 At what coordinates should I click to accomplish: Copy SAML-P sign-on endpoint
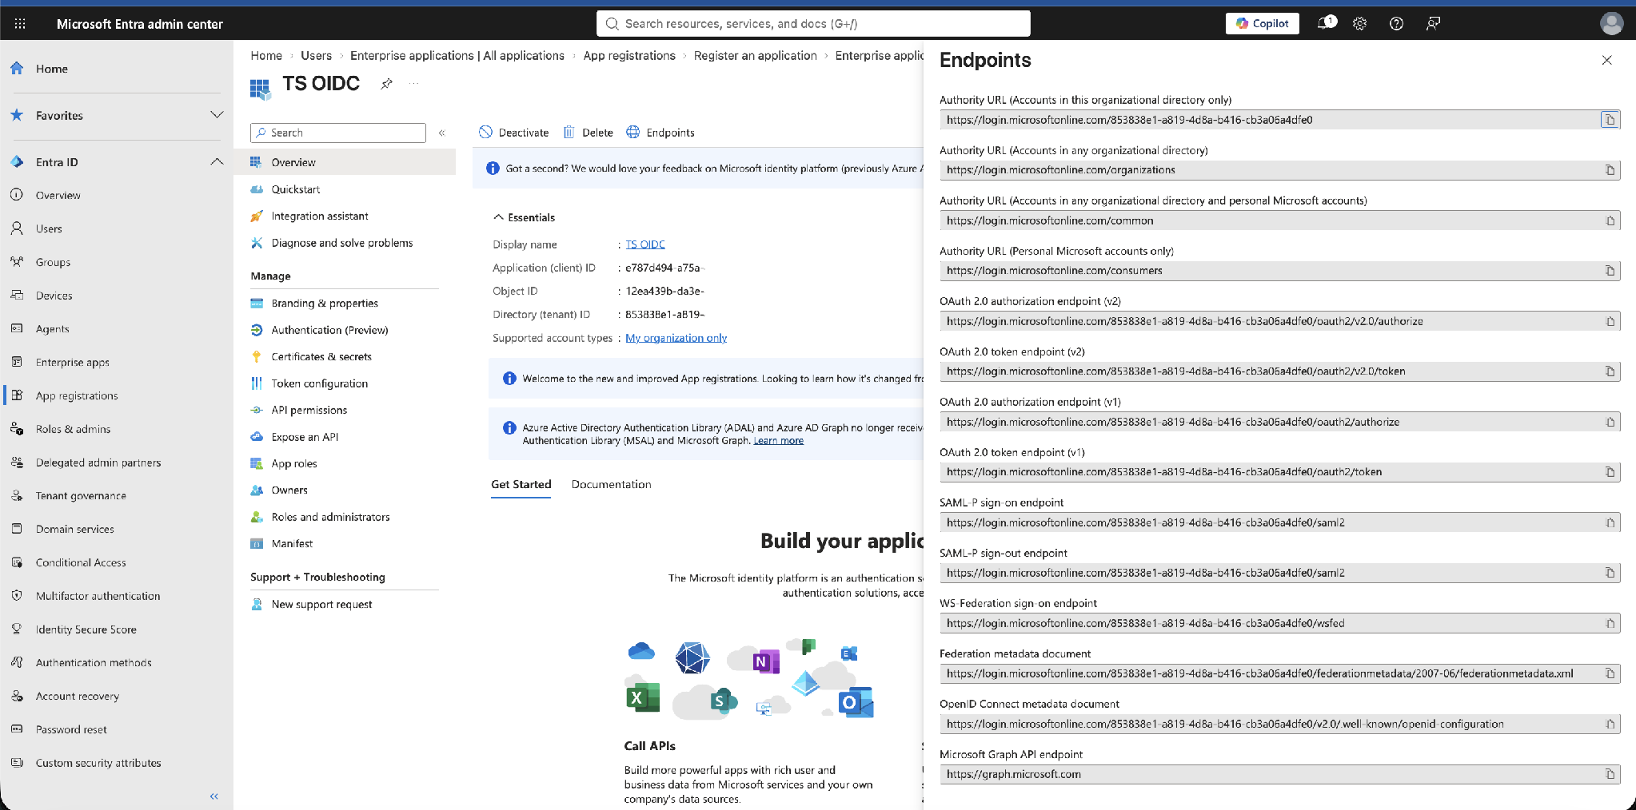point(1610,522)
